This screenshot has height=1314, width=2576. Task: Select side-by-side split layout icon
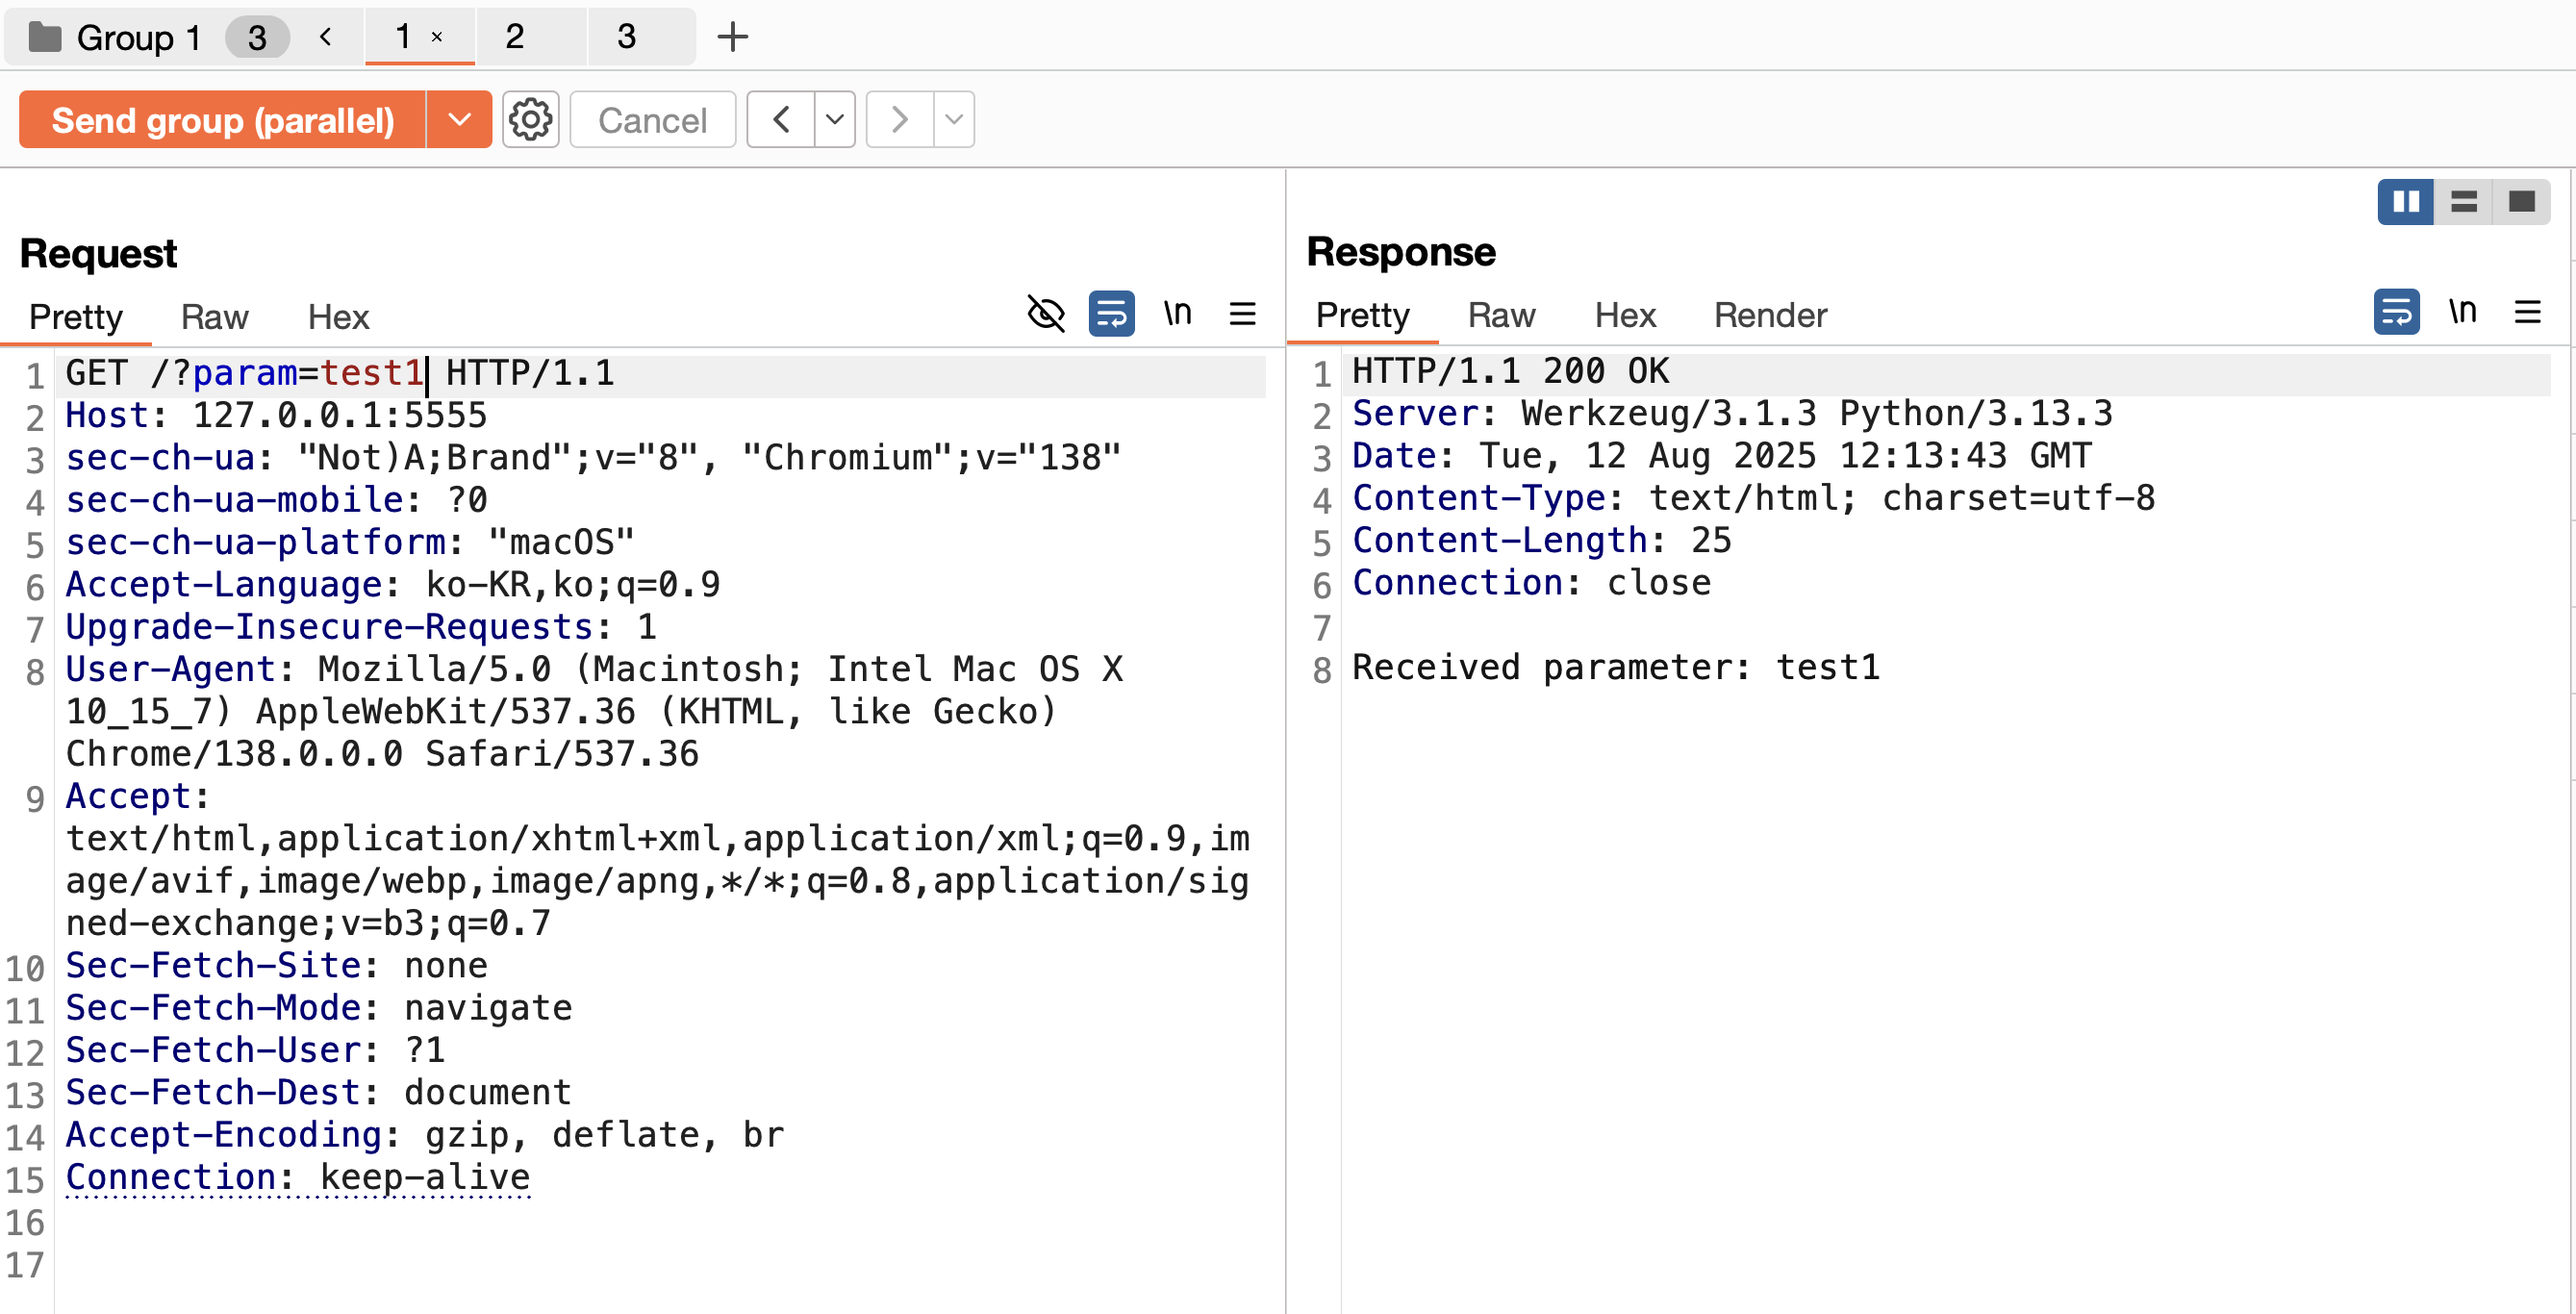2405,202
